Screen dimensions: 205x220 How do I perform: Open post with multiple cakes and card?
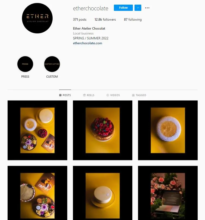(37, 130)
